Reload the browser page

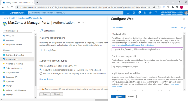click(12, 7)
